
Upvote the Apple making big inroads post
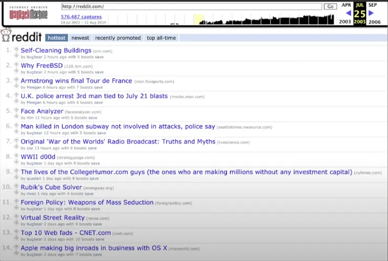click(16, 247)
